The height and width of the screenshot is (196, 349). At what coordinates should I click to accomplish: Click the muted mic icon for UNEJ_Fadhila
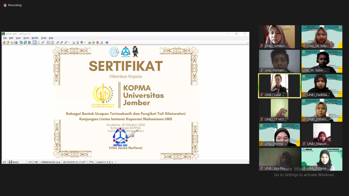click(x=304, y=95)
